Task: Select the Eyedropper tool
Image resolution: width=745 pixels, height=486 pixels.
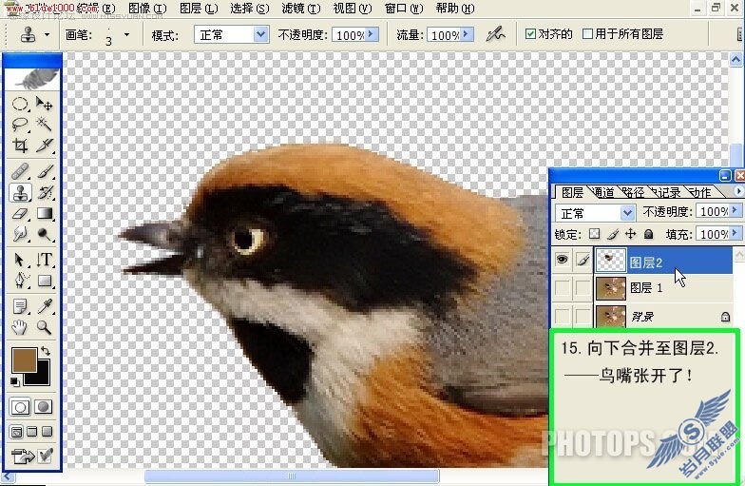Action: click(44, 306)
